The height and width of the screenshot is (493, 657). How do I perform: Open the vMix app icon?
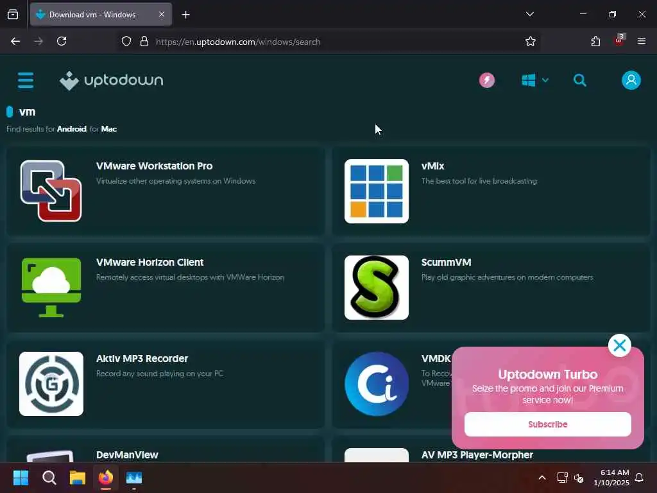pyautogui.click(x=376, y=191)
